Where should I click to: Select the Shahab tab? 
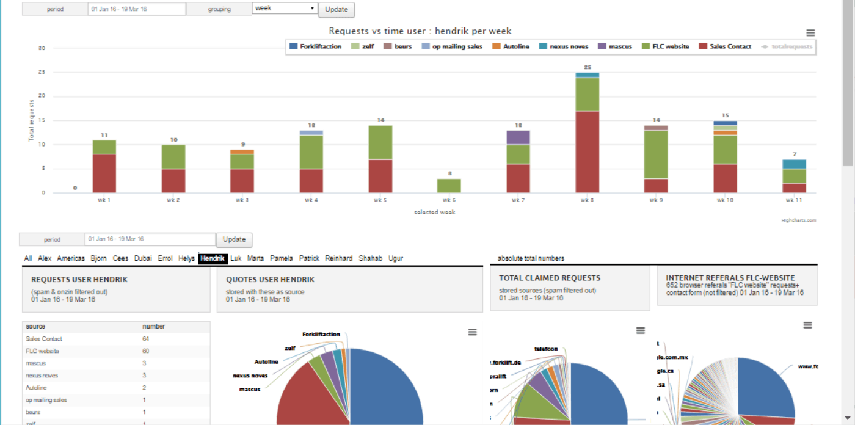371,258
